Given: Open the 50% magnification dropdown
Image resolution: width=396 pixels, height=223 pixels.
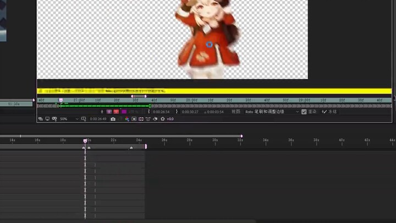Looking at the screenshot, I should [x=69, y=119].
